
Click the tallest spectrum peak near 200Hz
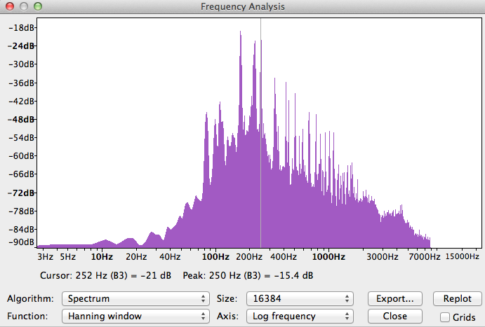(240, 35)
